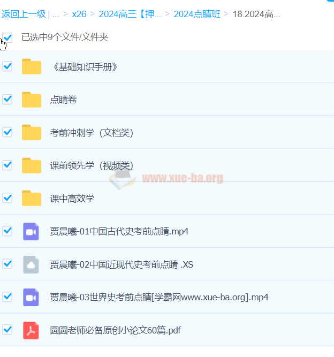Screen dimensions: 334x357
Task: Click the PDF icon for 圆圆老师必备原创小论文60篇
Action: click(x=31, y=330)
